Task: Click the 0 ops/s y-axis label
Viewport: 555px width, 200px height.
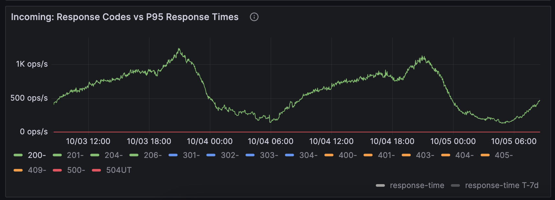Action: coord(34,132)
